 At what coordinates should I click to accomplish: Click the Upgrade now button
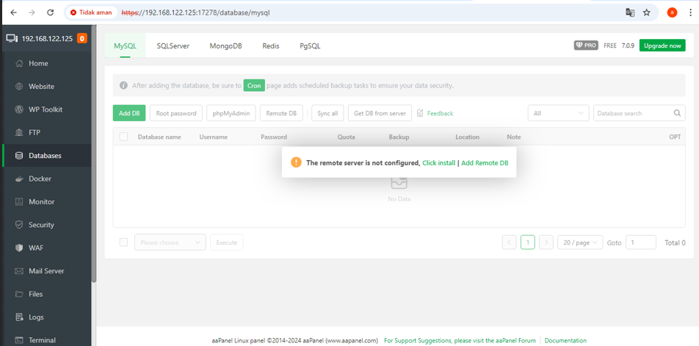(662, 46)
